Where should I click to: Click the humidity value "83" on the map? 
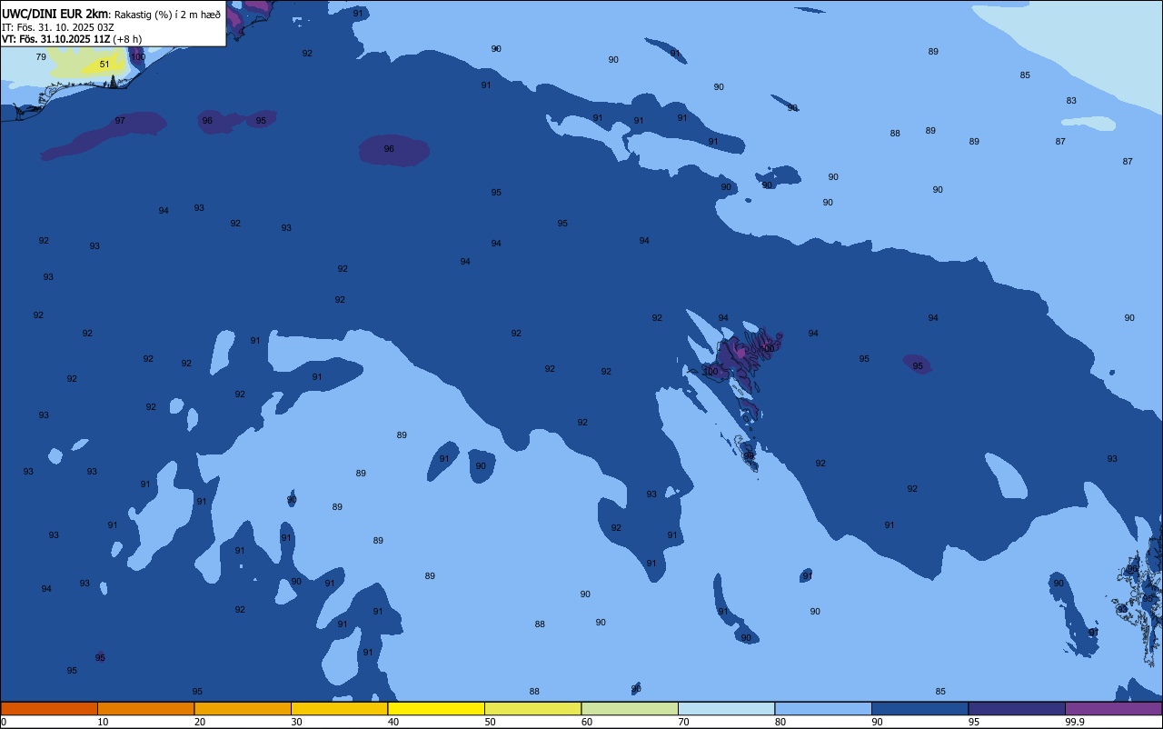click(1071, 101)
